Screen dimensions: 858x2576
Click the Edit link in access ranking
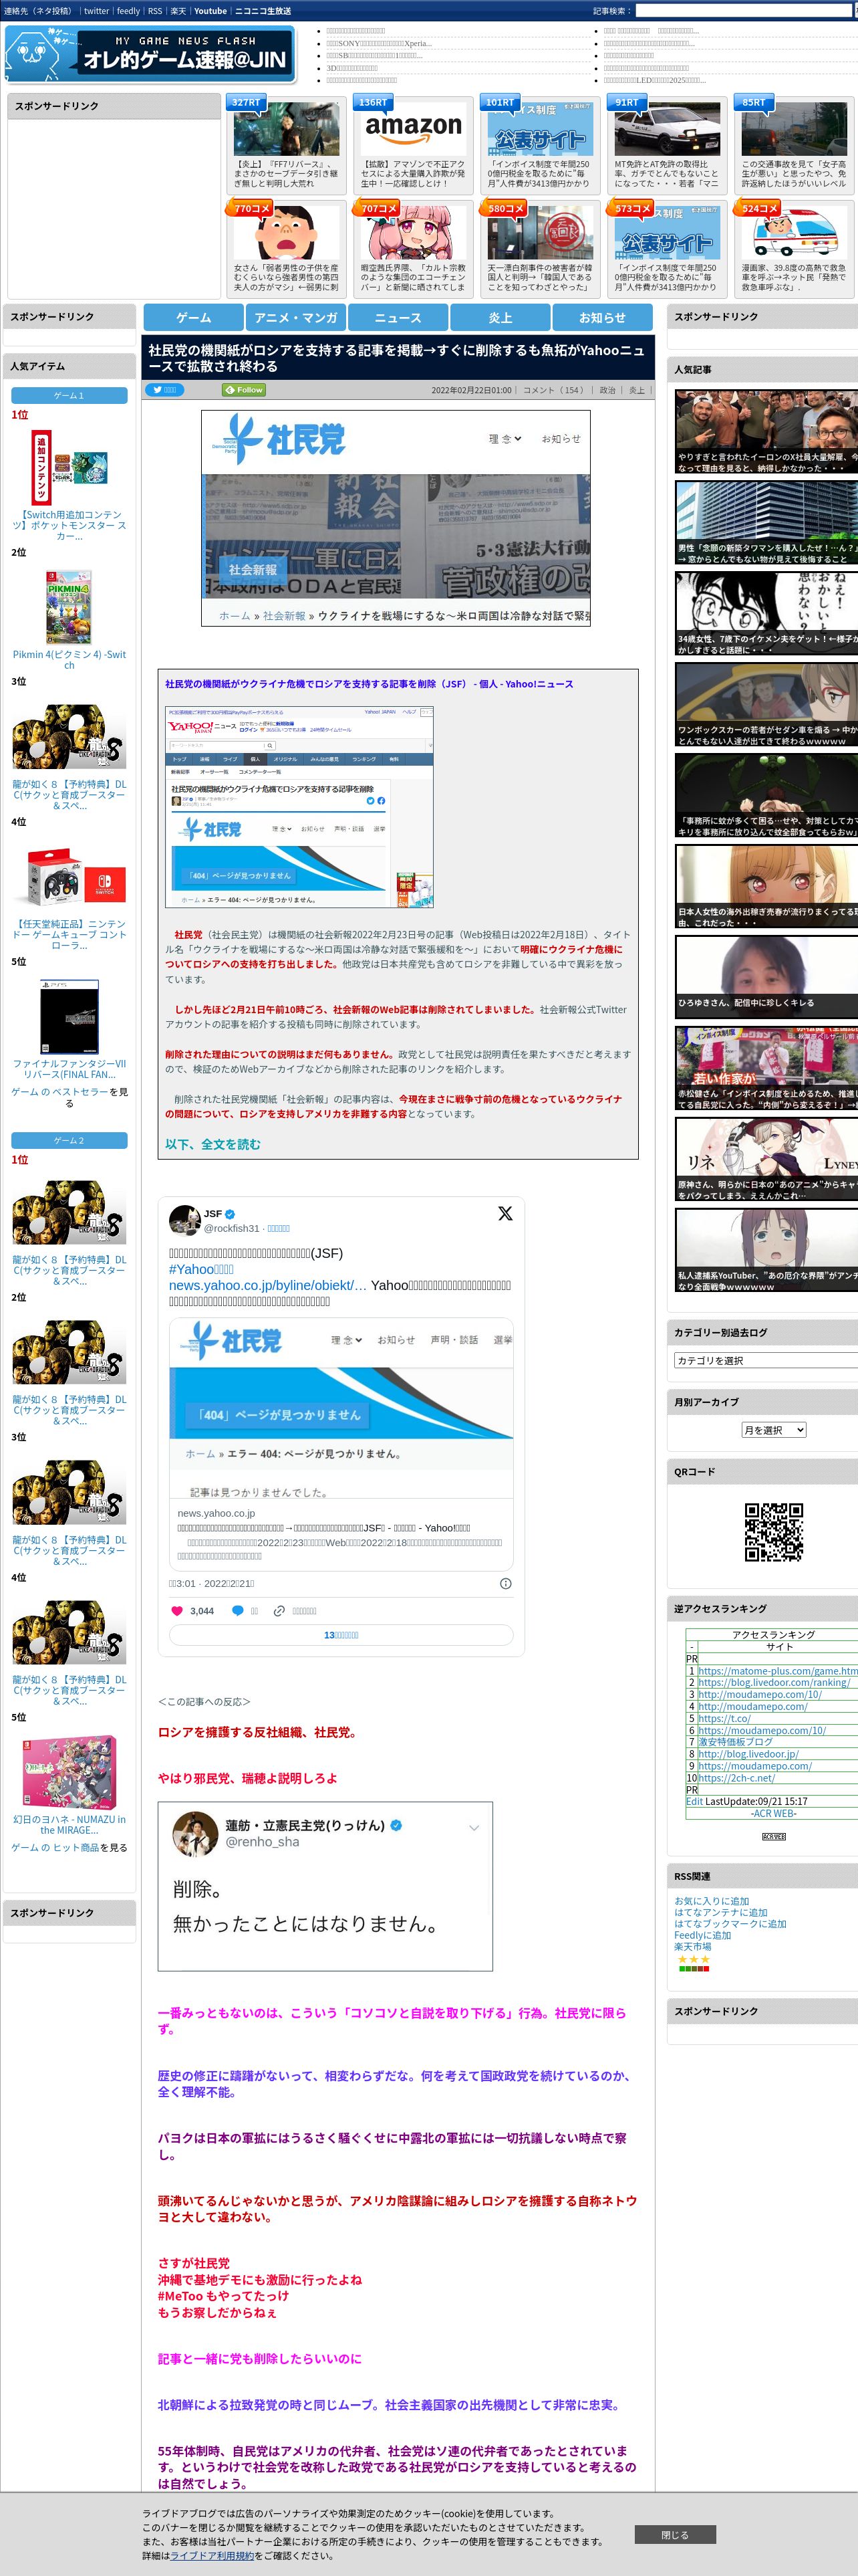694,1802
